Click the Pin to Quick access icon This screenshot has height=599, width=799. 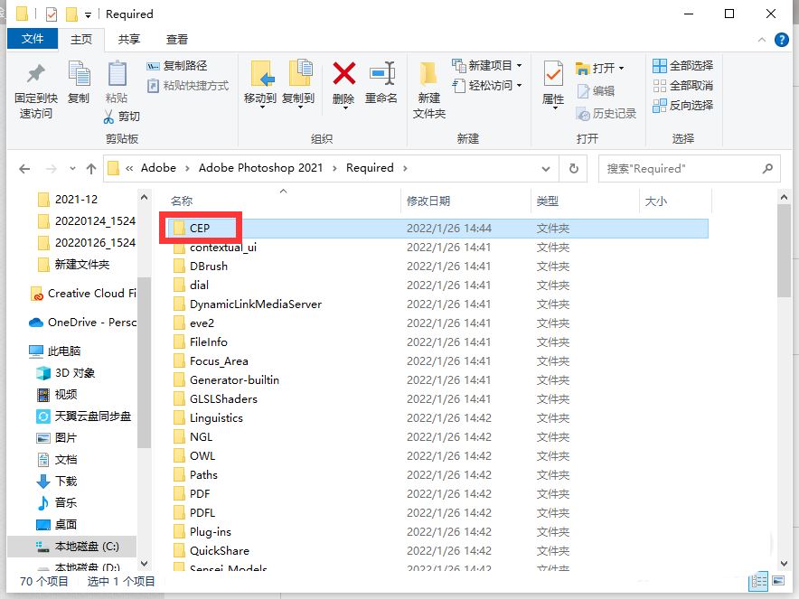[35, 74]
